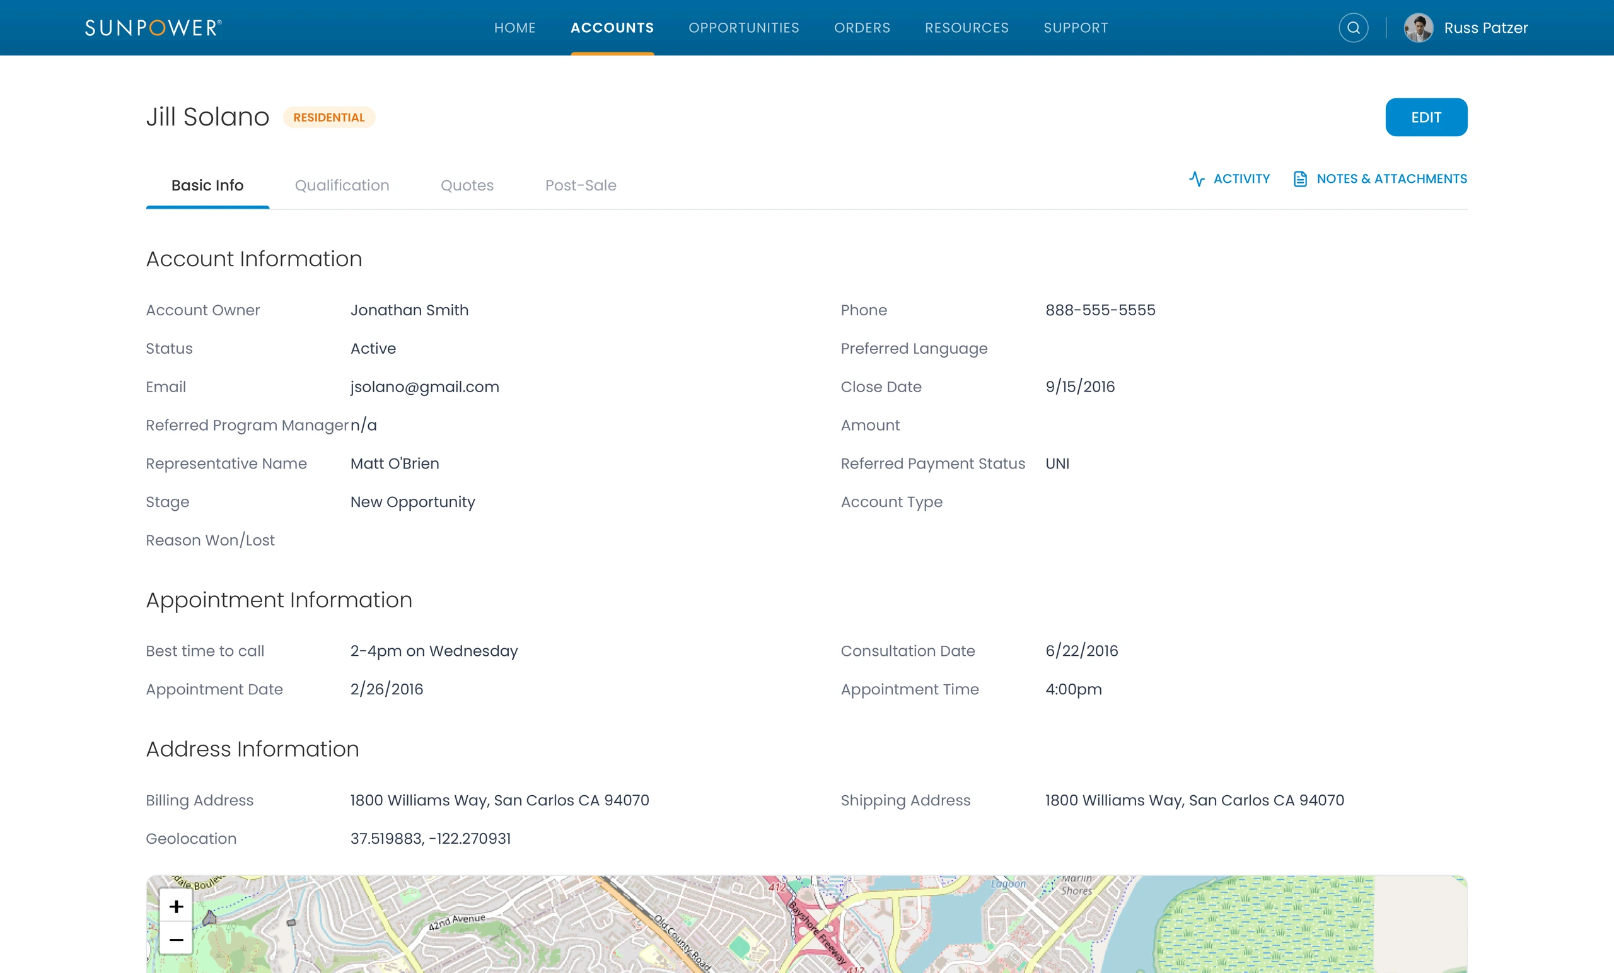This screenshot has width=1614, height=973.
Task: Click the New Opportunity stage value
Action: [413, 502]
